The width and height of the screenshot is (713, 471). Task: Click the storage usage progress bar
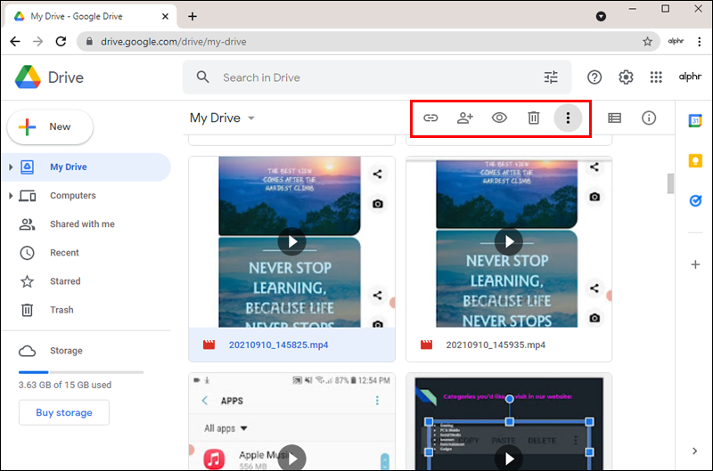81,372
